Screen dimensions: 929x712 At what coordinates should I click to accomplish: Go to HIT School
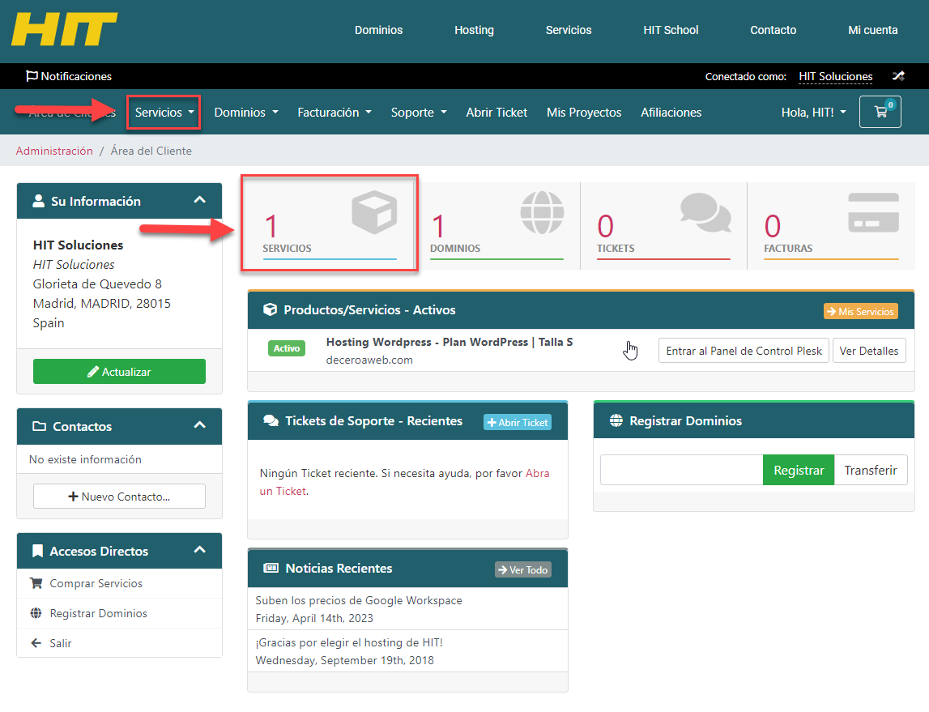[671, 30]
